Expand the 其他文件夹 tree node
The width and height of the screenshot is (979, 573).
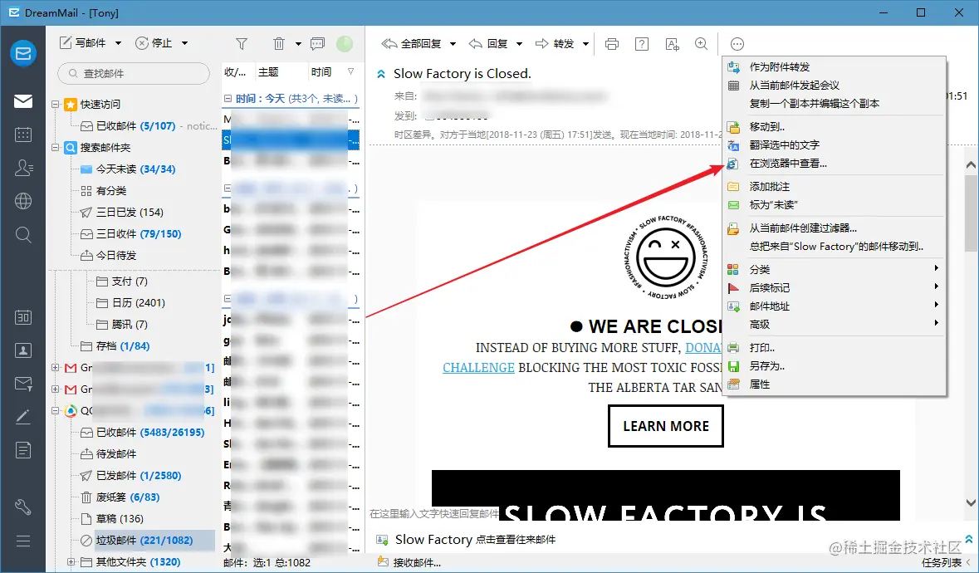point(71,561)
